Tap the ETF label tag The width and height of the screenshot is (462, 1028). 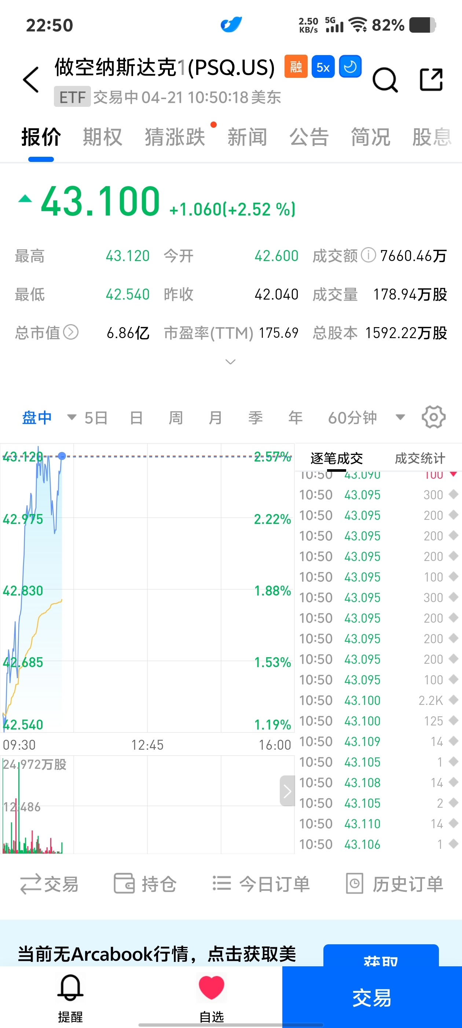[x=72, y=97]
